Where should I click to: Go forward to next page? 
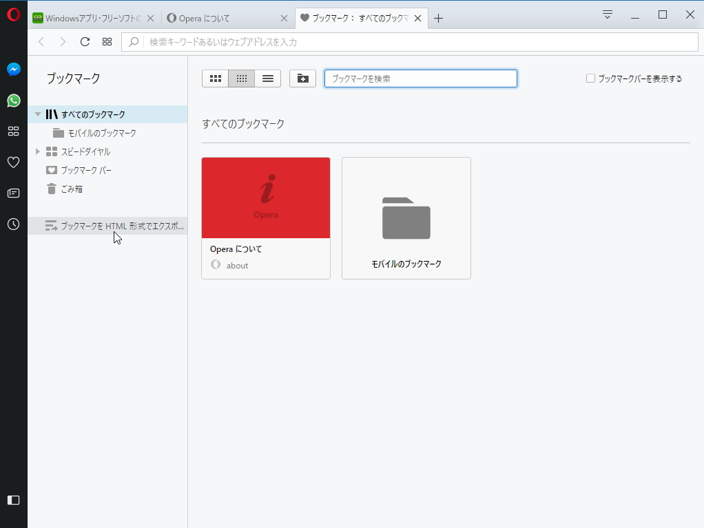coord(63,42)
